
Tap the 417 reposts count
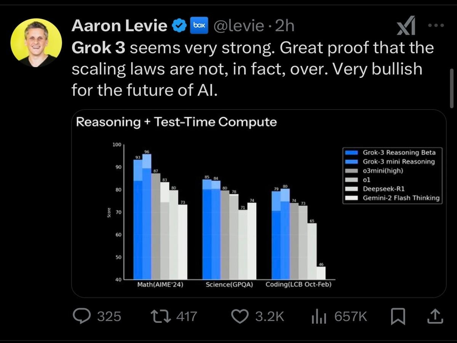pyautogui.click(x=187, y=316)
